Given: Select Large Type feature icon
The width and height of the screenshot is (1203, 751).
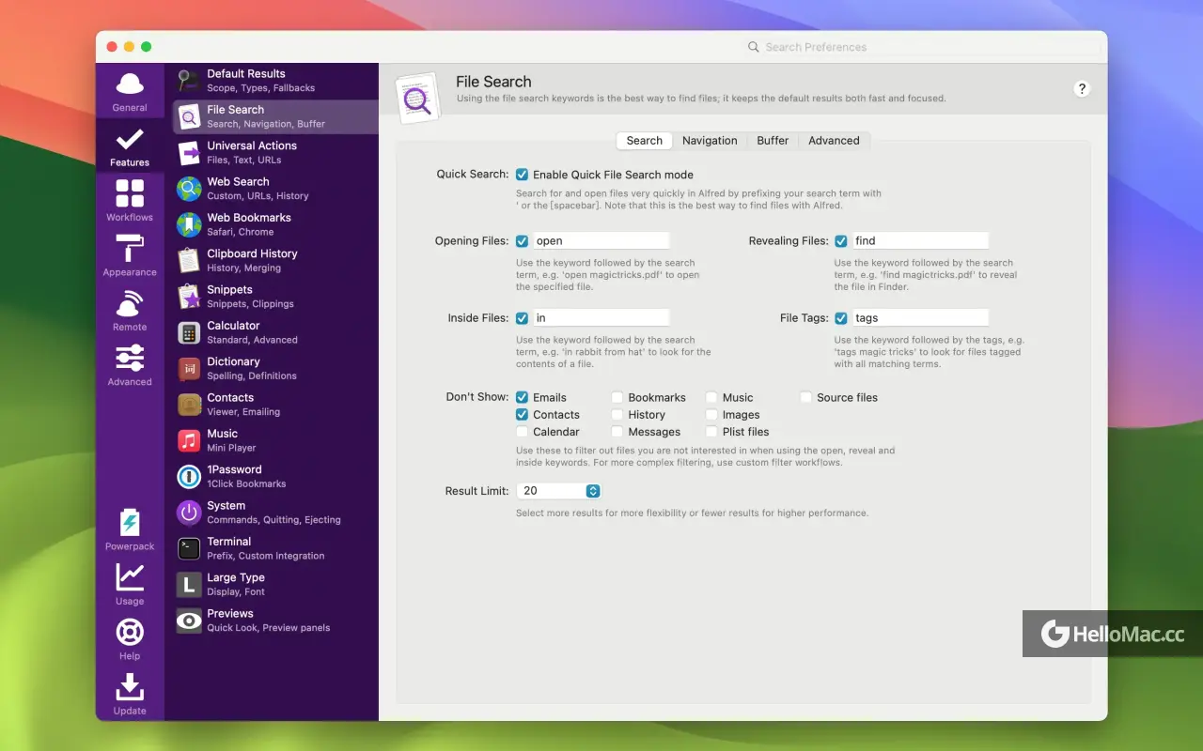Looking at the screenshot, I should (190, 584).
